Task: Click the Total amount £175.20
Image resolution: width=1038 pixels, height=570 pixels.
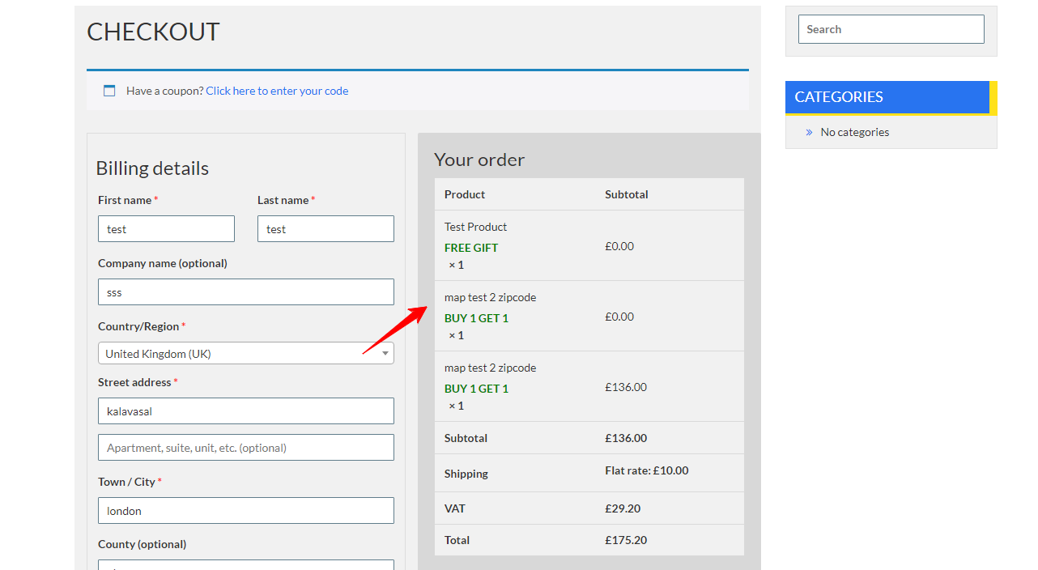Action: [x=626, y=540]
